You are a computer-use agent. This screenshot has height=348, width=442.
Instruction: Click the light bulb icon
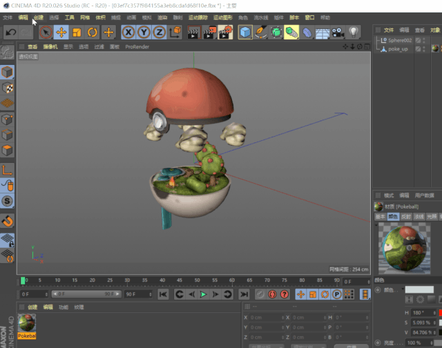(354, 32)
